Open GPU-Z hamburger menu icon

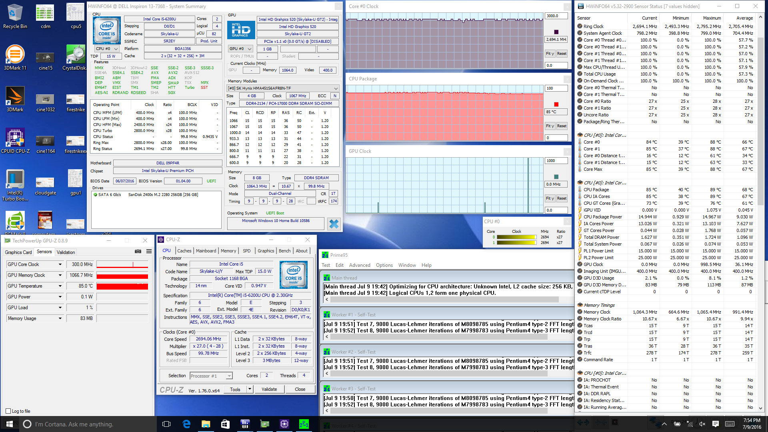pos(149,252)
